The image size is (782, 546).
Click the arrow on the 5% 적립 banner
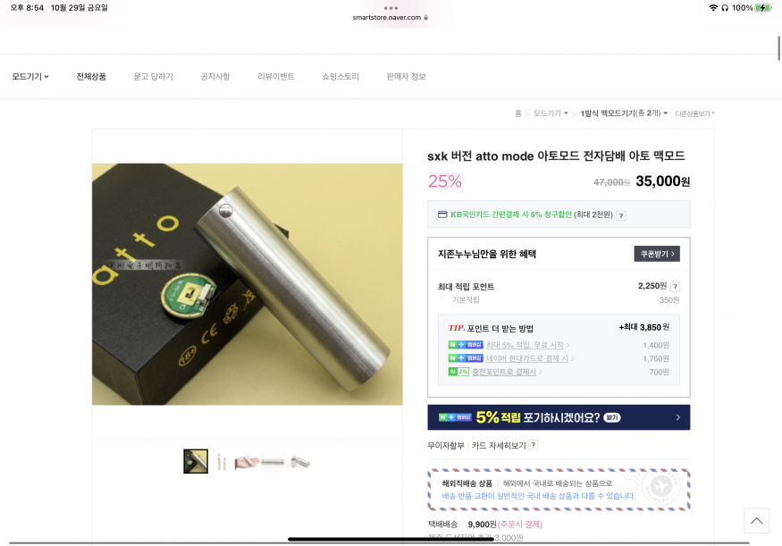677,417
